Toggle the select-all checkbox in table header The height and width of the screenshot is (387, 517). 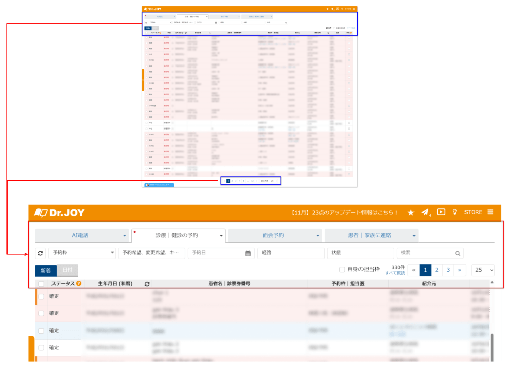pyautogui.click(x=41, y=284)
